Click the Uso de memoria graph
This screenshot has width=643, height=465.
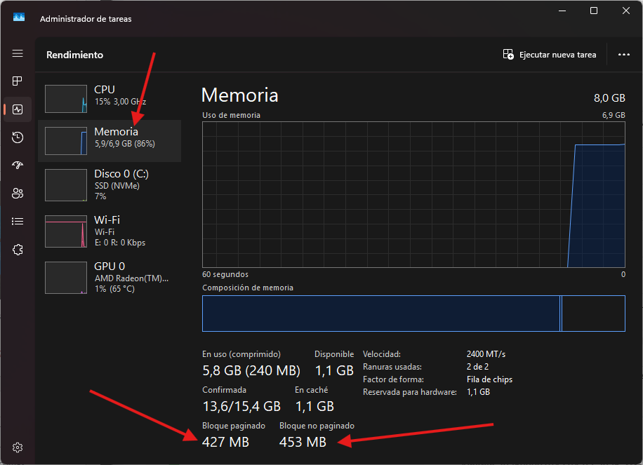tap(413, 194)
